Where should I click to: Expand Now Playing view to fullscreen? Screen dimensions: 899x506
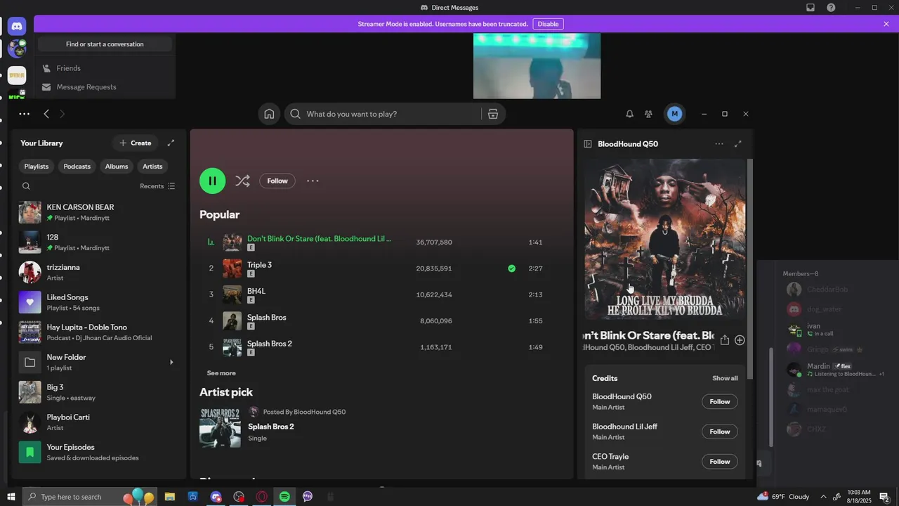(737, 143)
